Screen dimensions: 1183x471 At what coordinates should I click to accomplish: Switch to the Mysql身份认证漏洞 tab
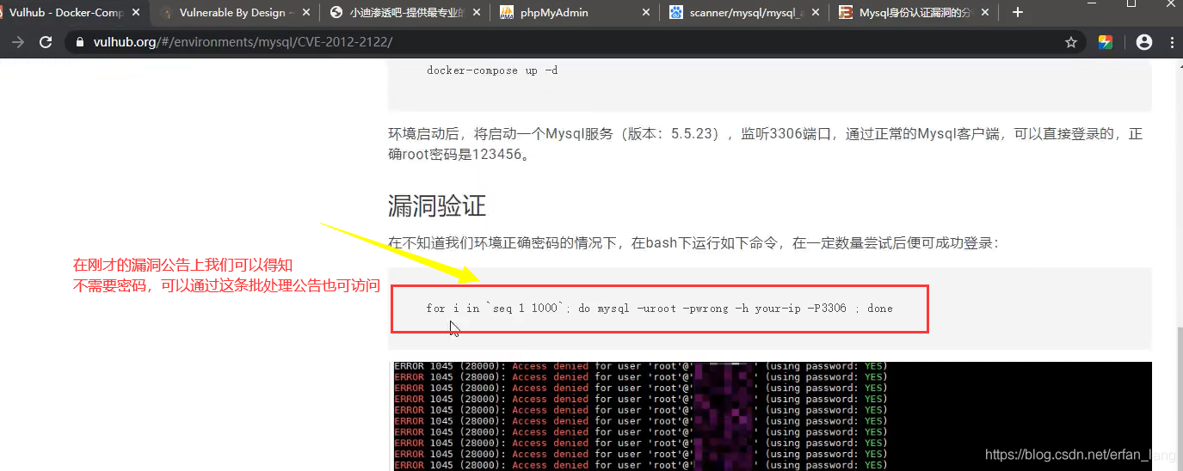[915, 13]
